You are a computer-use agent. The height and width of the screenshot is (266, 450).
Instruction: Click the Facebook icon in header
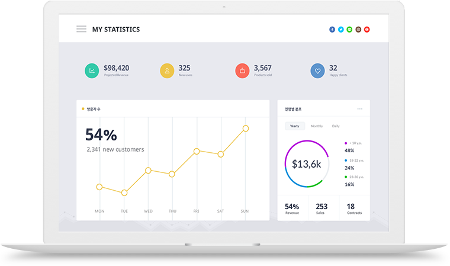(332, 29)
